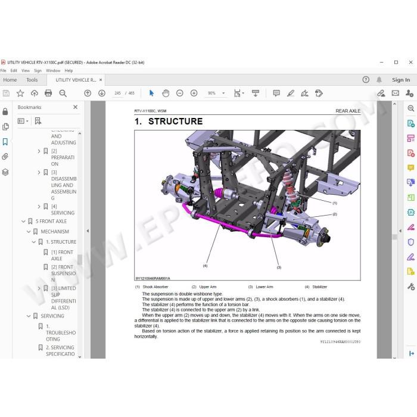Open the Window menu

click(53, 70)
